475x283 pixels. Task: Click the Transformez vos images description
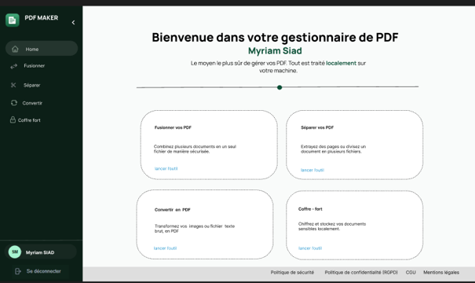[195, 229]
